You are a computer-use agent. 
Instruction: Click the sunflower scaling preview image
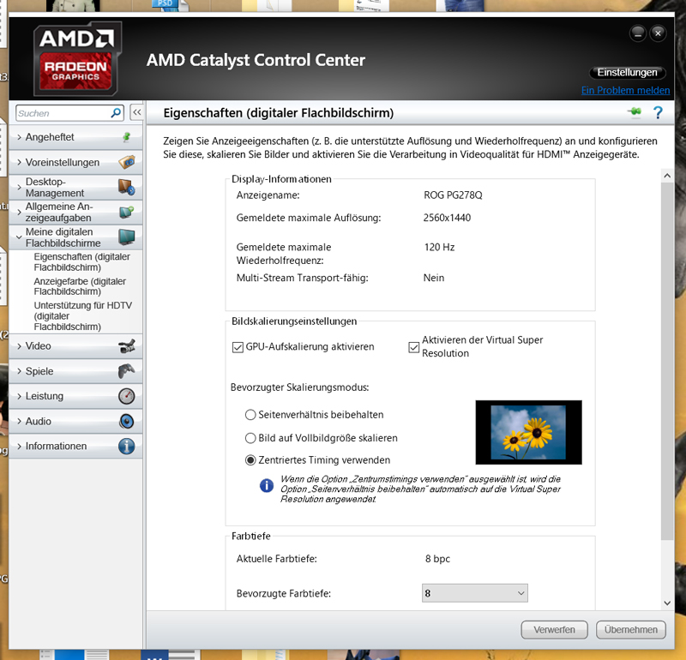[528, 432]
